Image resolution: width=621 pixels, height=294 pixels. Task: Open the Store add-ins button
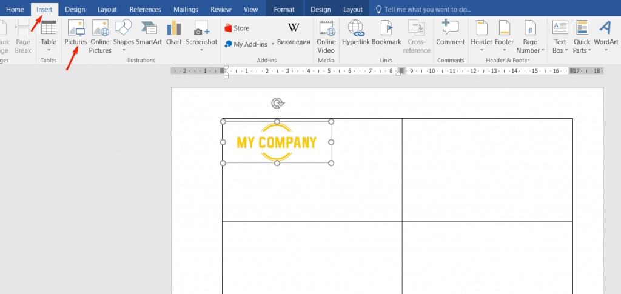pos(237,28)
